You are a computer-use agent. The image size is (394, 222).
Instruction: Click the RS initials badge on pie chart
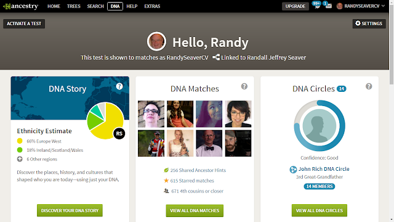(x=119, y=133)
